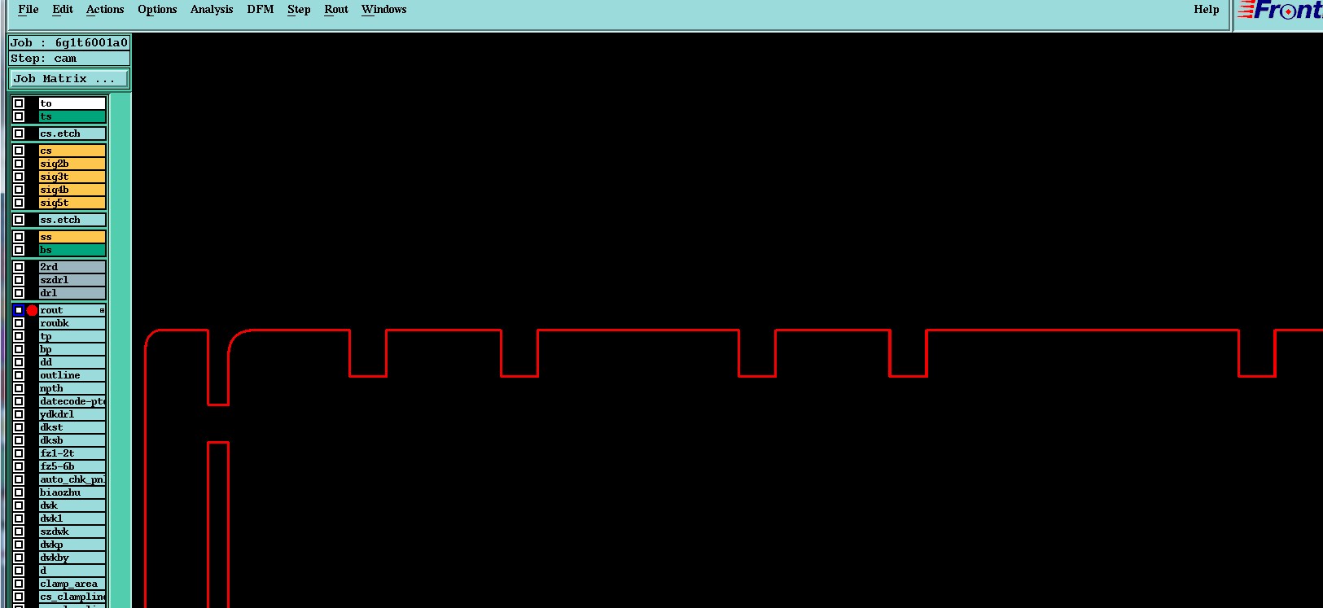1323x608 pixels.
Task: Select the dkst layer name
Action: pos(72,427)
